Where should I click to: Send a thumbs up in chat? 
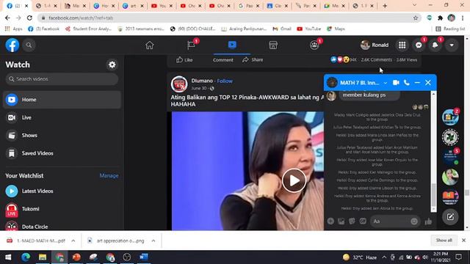[428, 221]
